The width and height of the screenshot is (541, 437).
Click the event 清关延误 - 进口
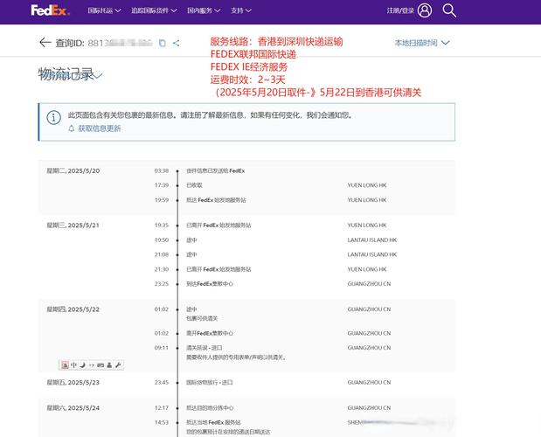pos(205,348)
